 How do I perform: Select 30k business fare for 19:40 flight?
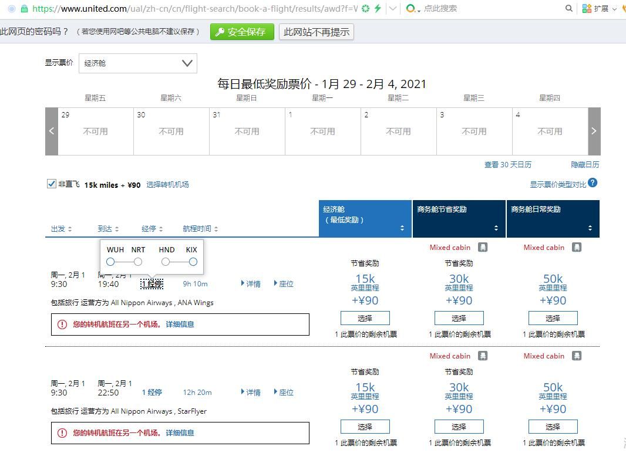tap(459, 318)
